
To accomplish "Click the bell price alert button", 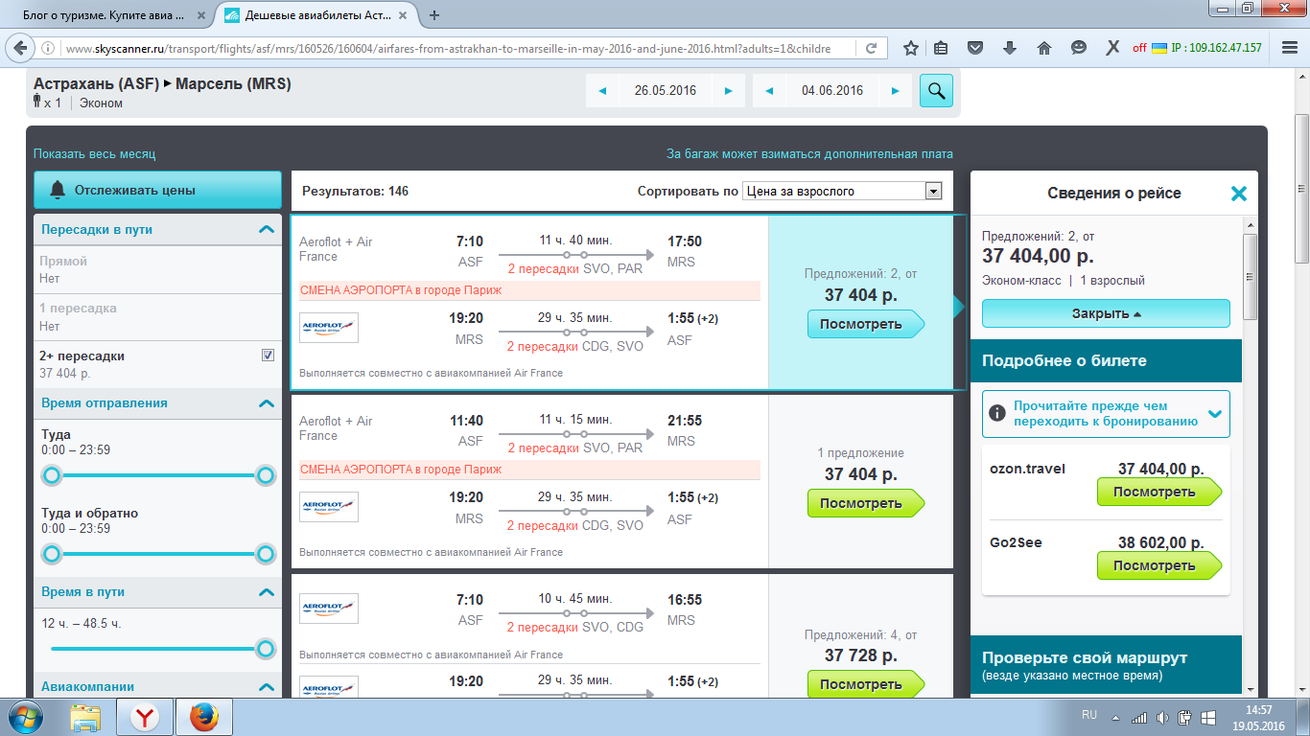I will point(157,190).
